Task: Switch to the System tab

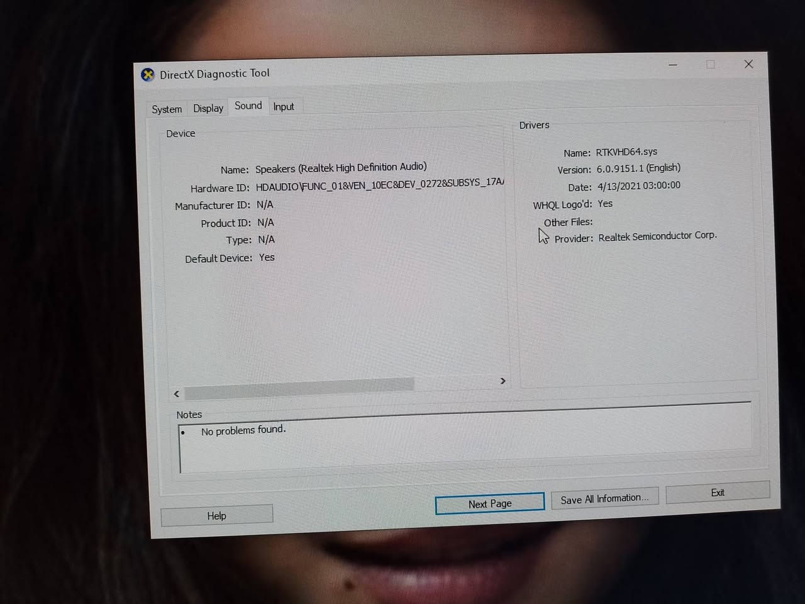Action: click(x=167, y=109)
